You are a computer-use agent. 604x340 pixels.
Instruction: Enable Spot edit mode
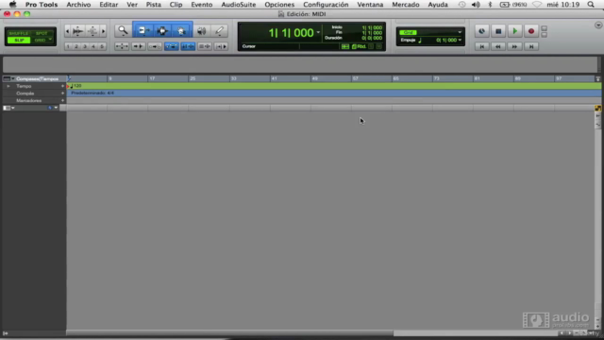pyautogui.click(x=42, y=34)
